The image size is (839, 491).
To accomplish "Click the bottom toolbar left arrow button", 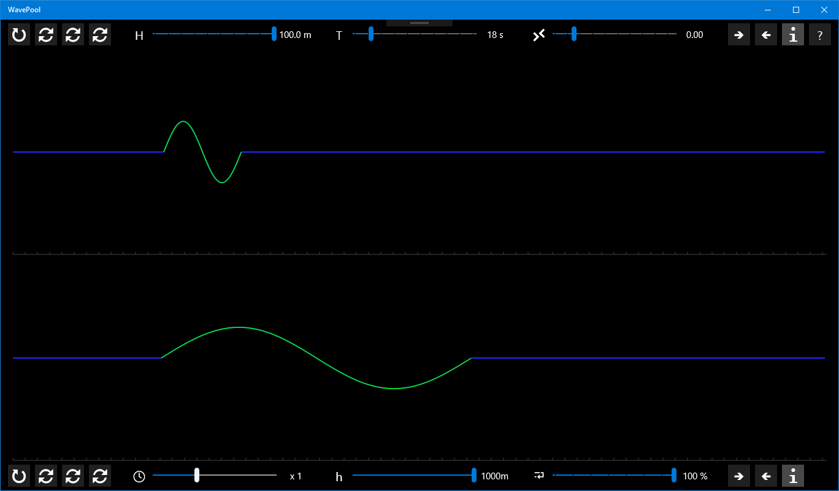I will 766,476.
